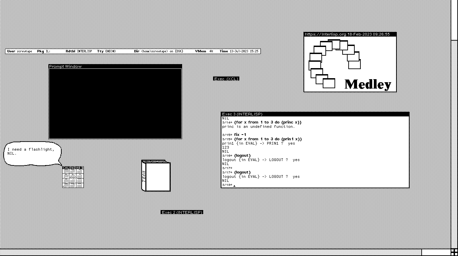The width and height of the screenshot is (458, 256).
Task: Click the Rdtbl INTERLISP status field
Action: coord(79,51)
